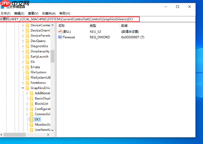Select the Errata folder icon
The height and width of the screenshot is (144, 203).
[27, 67]
